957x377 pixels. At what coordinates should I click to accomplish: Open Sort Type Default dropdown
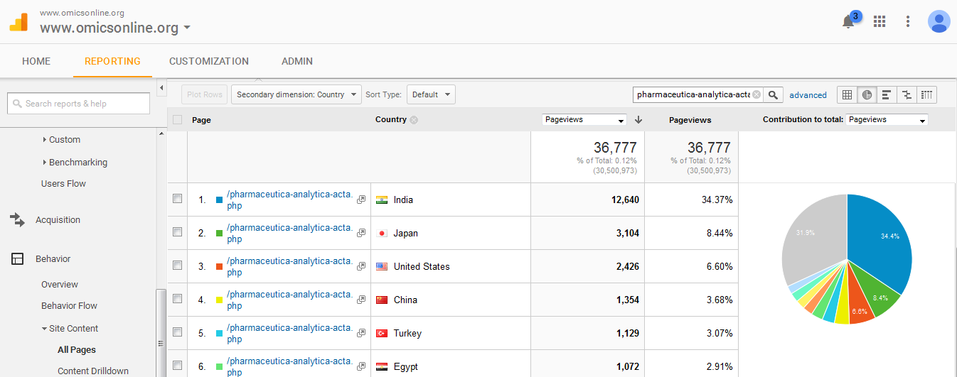coord(431,94)
